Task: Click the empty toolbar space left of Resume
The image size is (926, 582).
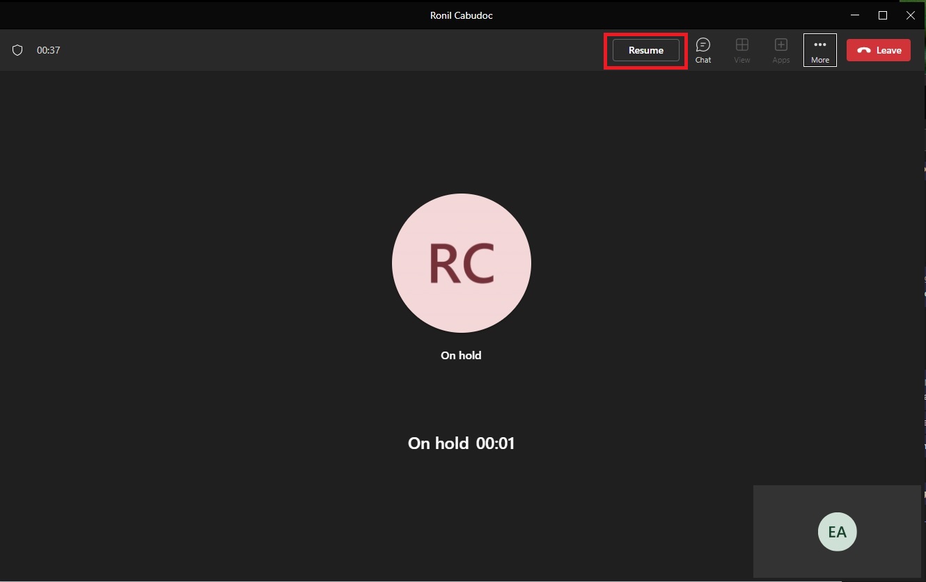Action: 348,50
